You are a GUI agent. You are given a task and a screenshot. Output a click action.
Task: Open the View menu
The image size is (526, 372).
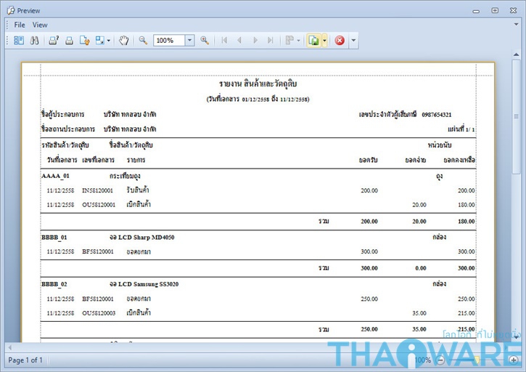click(x=40, y=25)
